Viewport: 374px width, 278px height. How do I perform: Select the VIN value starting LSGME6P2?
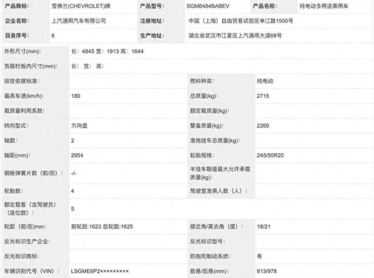(x=100, y=271)
